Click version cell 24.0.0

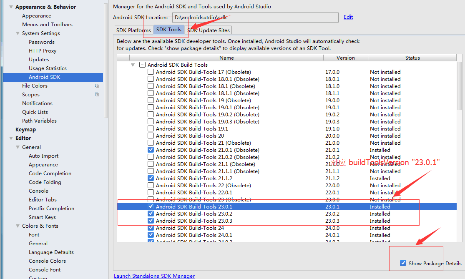[332, 228]
